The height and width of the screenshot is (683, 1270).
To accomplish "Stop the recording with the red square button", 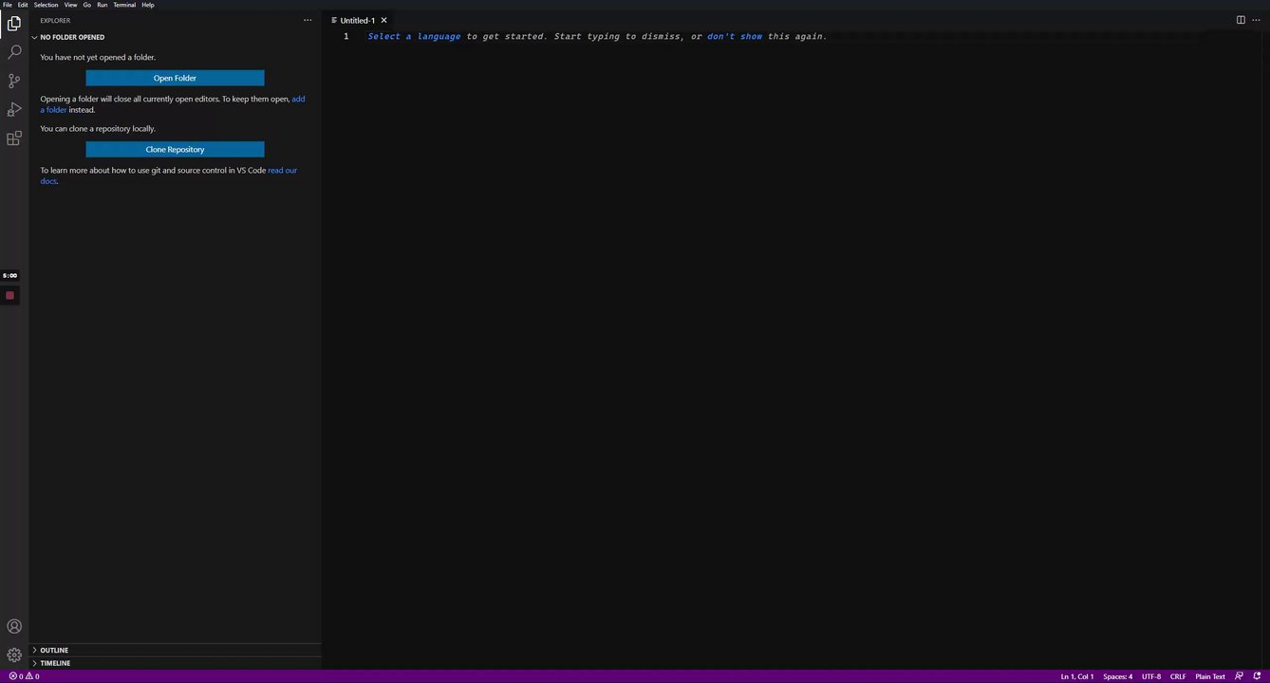I will 9,296.
